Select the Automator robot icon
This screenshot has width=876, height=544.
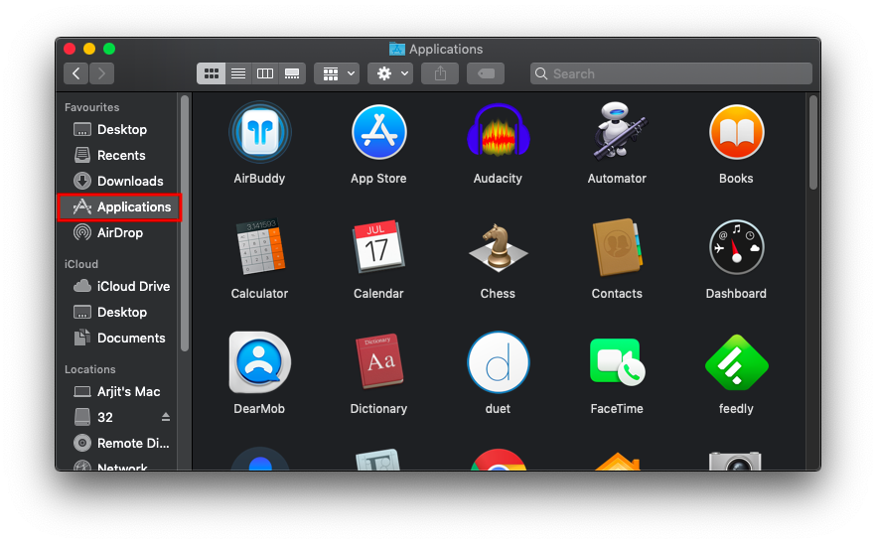coord(618,131)
